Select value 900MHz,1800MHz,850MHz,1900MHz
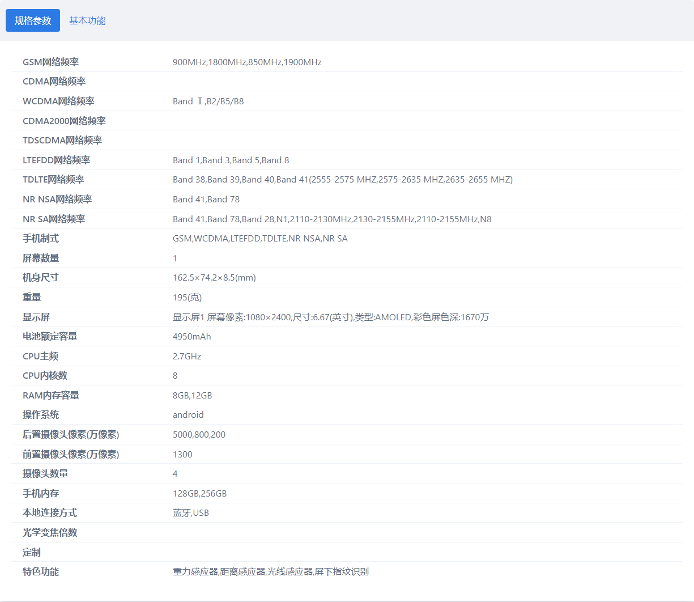The image size is (694, 602). (x=247, y=62)
